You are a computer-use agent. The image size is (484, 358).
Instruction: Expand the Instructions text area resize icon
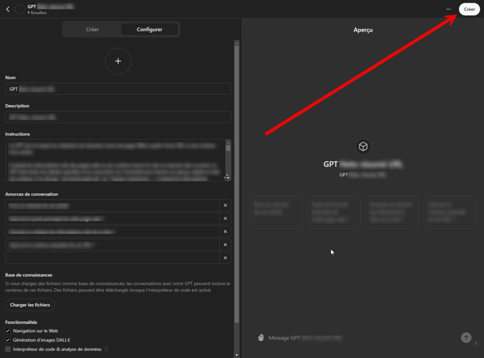click(225, 177)
